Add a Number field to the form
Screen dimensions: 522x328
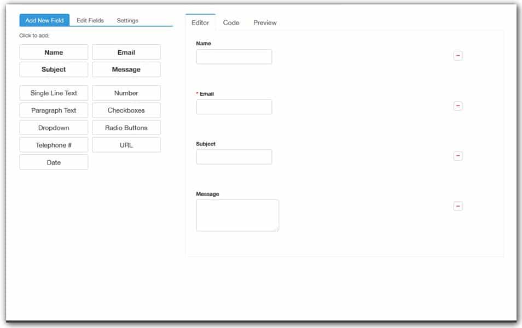click(x=126, y=92)
